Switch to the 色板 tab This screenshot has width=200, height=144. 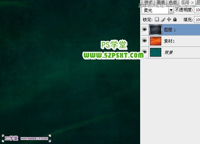point(173,2)
